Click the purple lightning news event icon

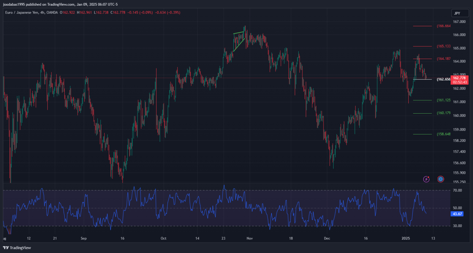click(x=426, y=179)
